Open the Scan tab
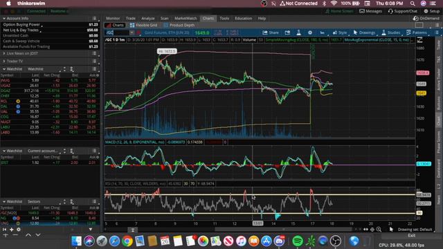Viewport: 443px width, 249px height. 165,19
